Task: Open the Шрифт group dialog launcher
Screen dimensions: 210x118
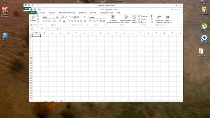Action: 66,25
